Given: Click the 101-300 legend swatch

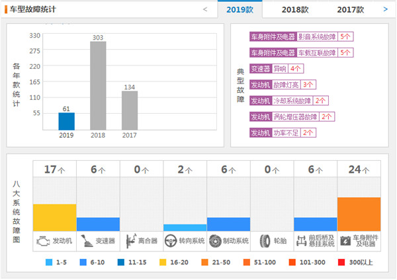Looking at the screenshot, I should (292, 262).
